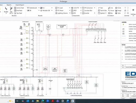Screen dimensions: 136x103
Task: Insert an LV/LV TX transformer
Action: click(75, 8)
